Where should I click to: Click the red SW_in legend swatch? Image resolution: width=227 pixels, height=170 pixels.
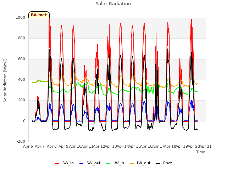pos(57,164)
